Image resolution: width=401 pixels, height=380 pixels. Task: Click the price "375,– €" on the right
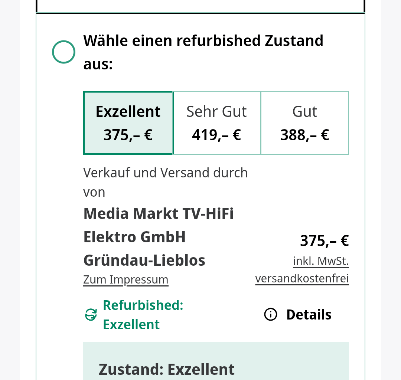325,240
